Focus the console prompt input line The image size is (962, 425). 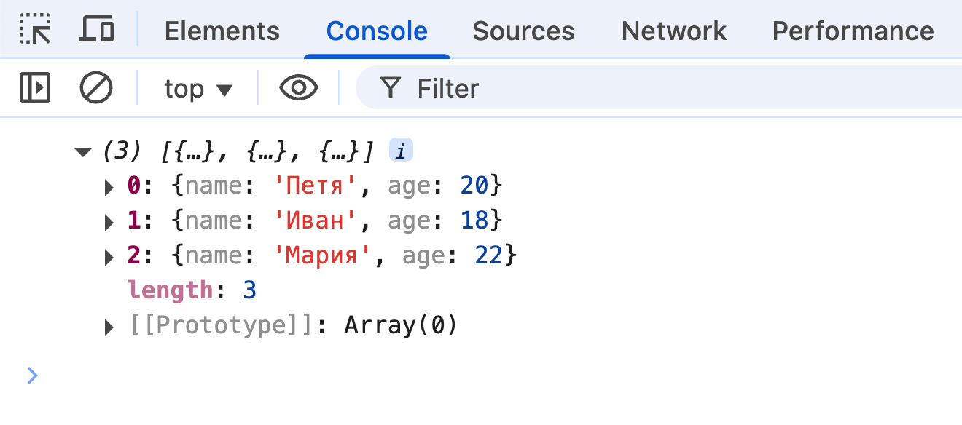[x=437, y=376]
